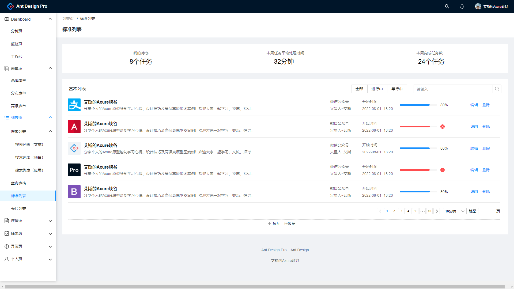The height and width of the screenshot is (289, 514).
Task: Click the pagination ellipsis jump button
Action: [x=422, y=211]
